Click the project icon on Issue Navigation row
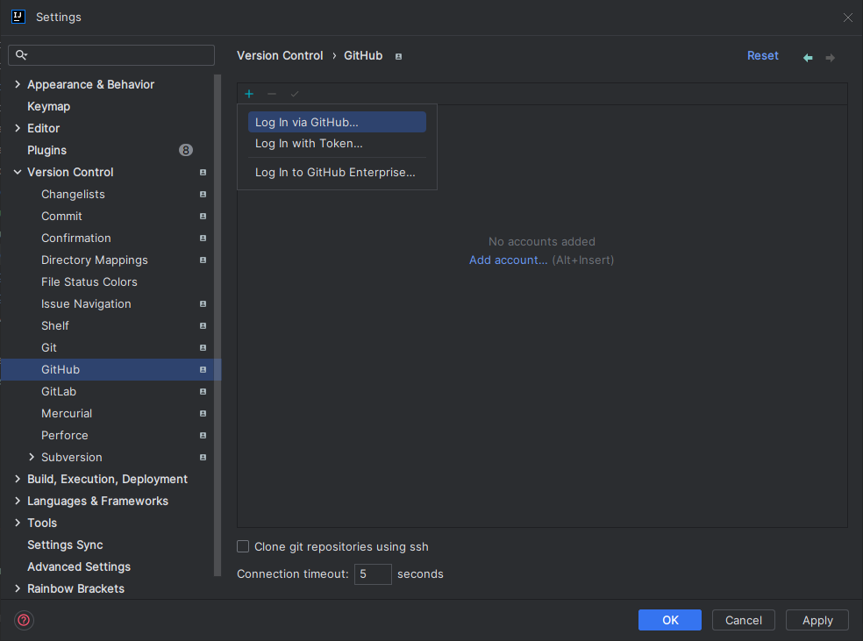The image size is (863, 641). (x=203, y=303)
